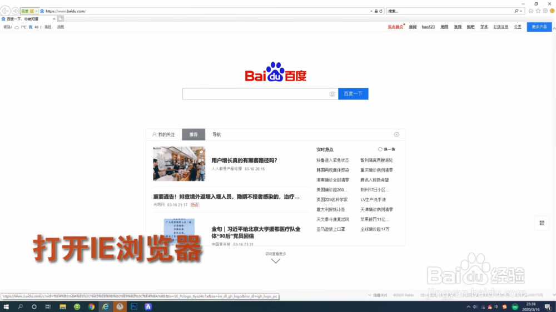The height and width of the screenshot is (312, 556).
Task: Click the hot topic 美国229名科学家
Action: point(332,200)
